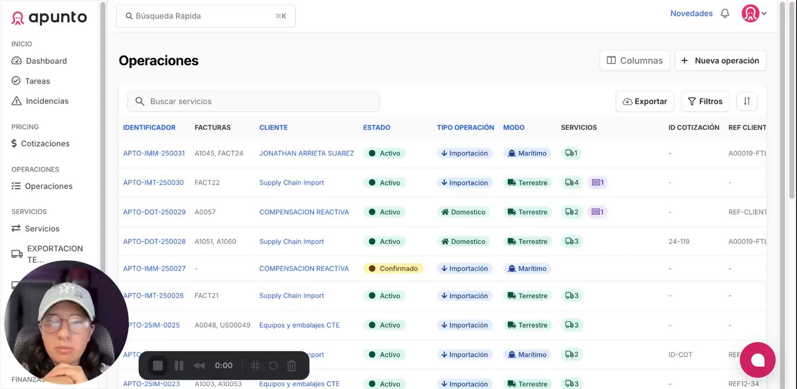Delete the recording with trash icon
This screenshot has width=797, height=389.
click(x=291, y=366)
